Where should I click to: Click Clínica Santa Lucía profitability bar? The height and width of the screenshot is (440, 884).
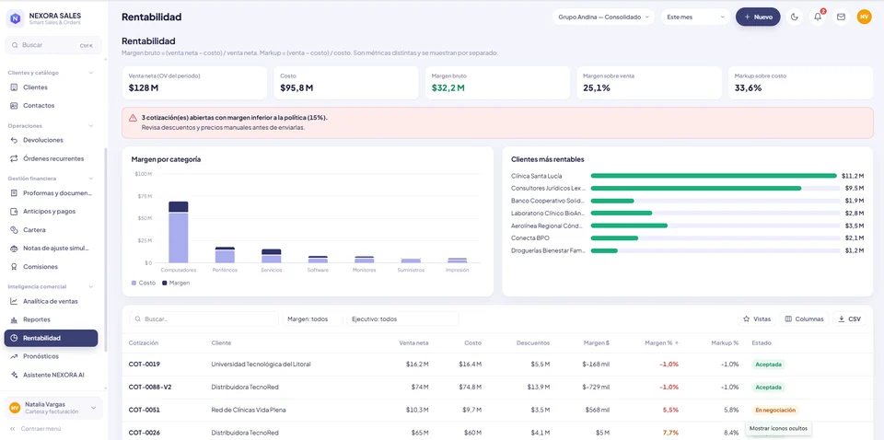714,176
